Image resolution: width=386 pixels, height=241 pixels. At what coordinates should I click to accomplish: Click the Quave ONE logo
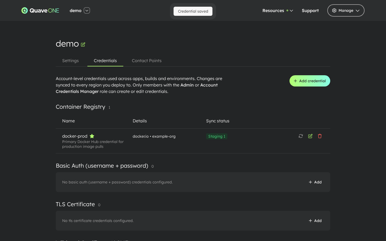pyautogui.click(x=40, y=10)
